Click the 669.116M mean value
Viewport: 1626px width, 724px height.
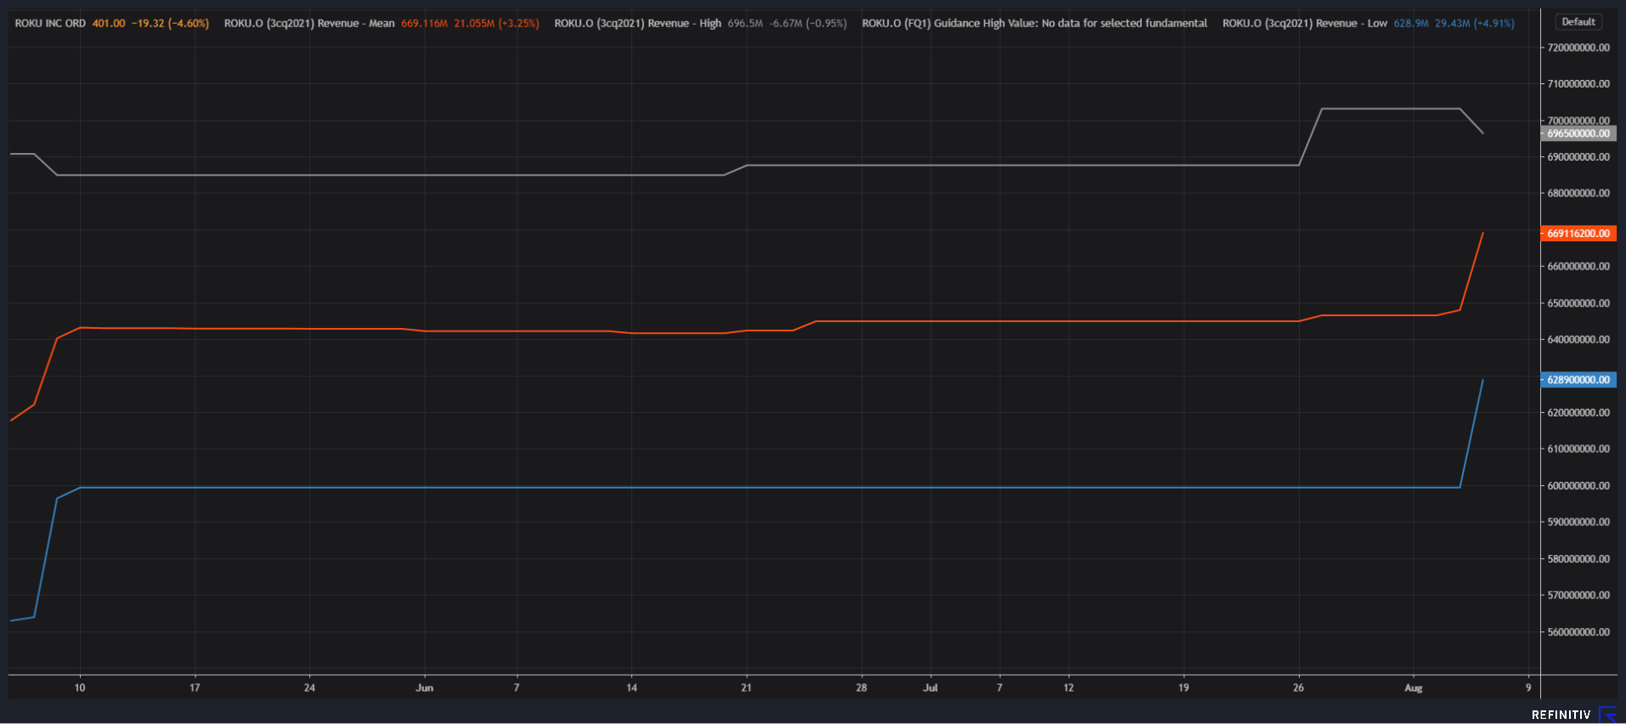coord(424,24)
